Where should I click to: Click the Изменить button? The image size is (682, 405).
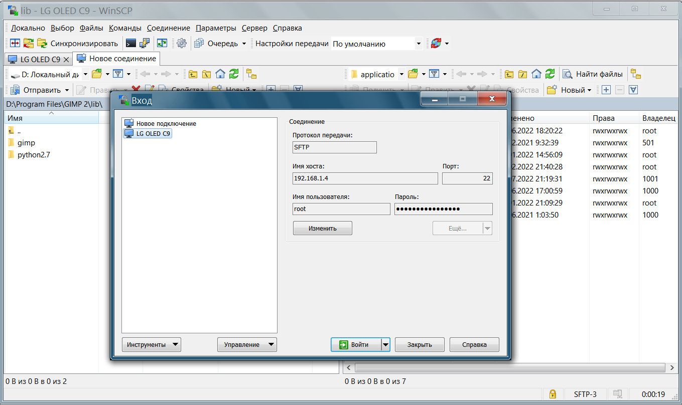[322, 229]
